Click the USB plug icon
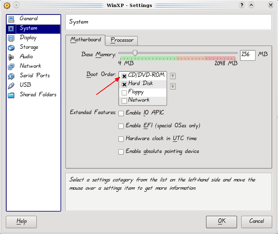The height and width of the screenshot is (234, 278). coord(11,86)
